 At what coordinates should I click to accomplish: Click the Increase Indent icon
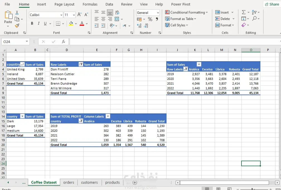(103, 26)
